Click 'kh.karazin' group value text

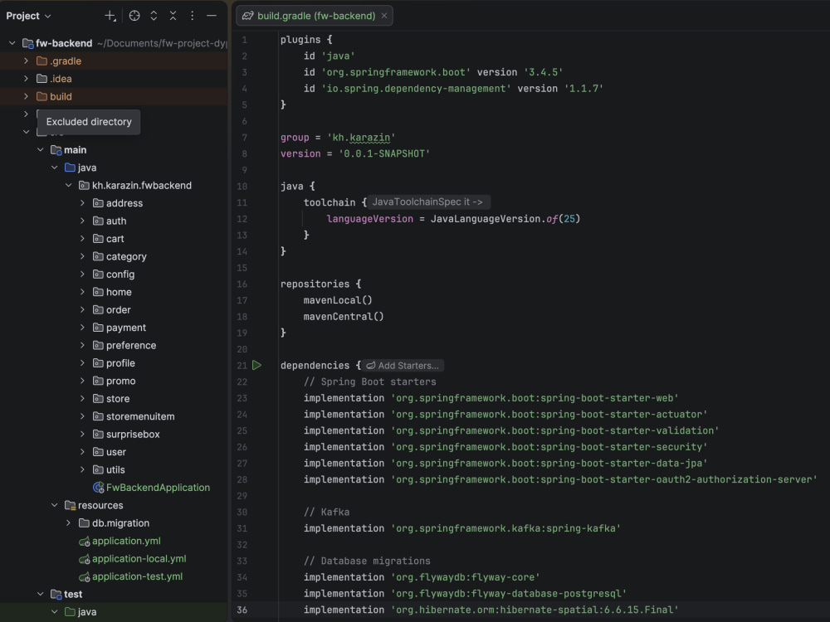pos(361,138)
